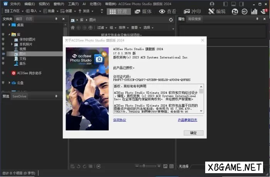Toggle the easy-select marker beside 桌面 folder

pyautogui.click(x=3, y=25)
